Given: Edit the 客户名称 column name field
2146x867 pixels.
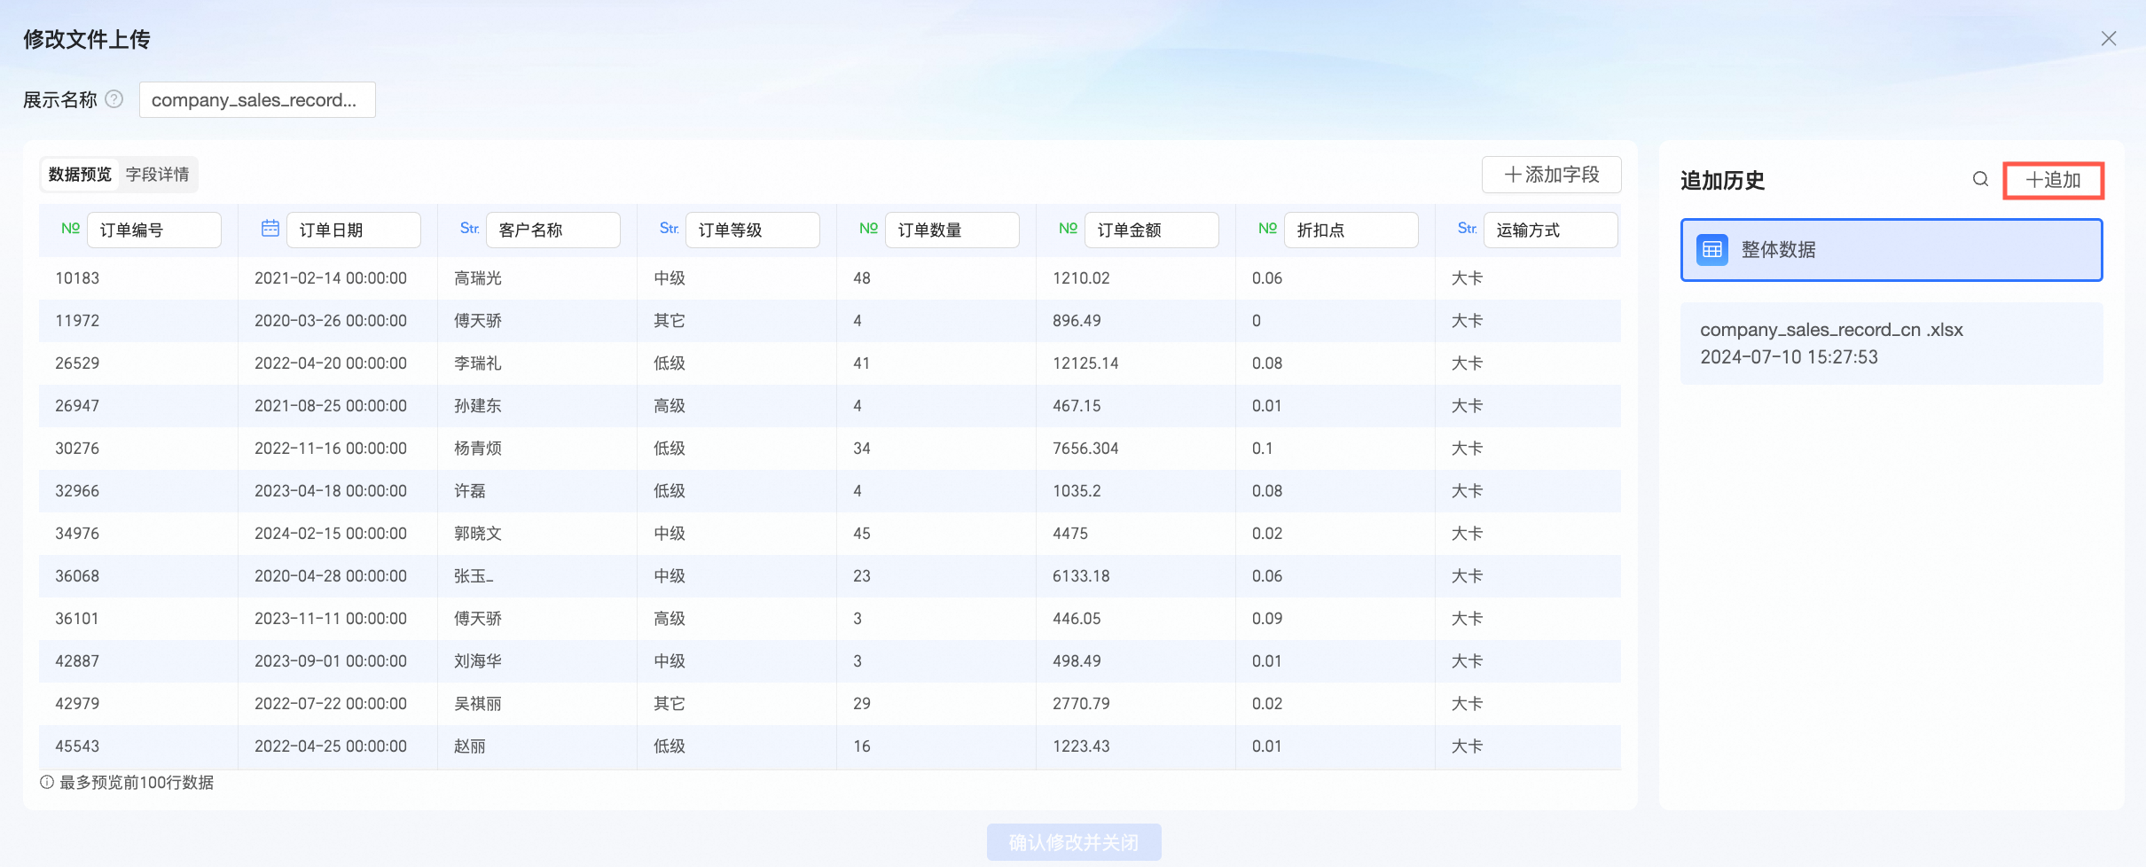Looking at the screenshot, I should tap(553, 230).
